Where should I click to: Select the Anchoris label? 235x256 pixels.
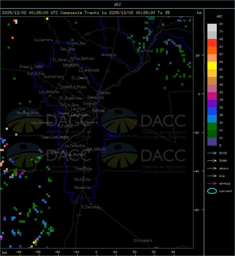(109, 55)
